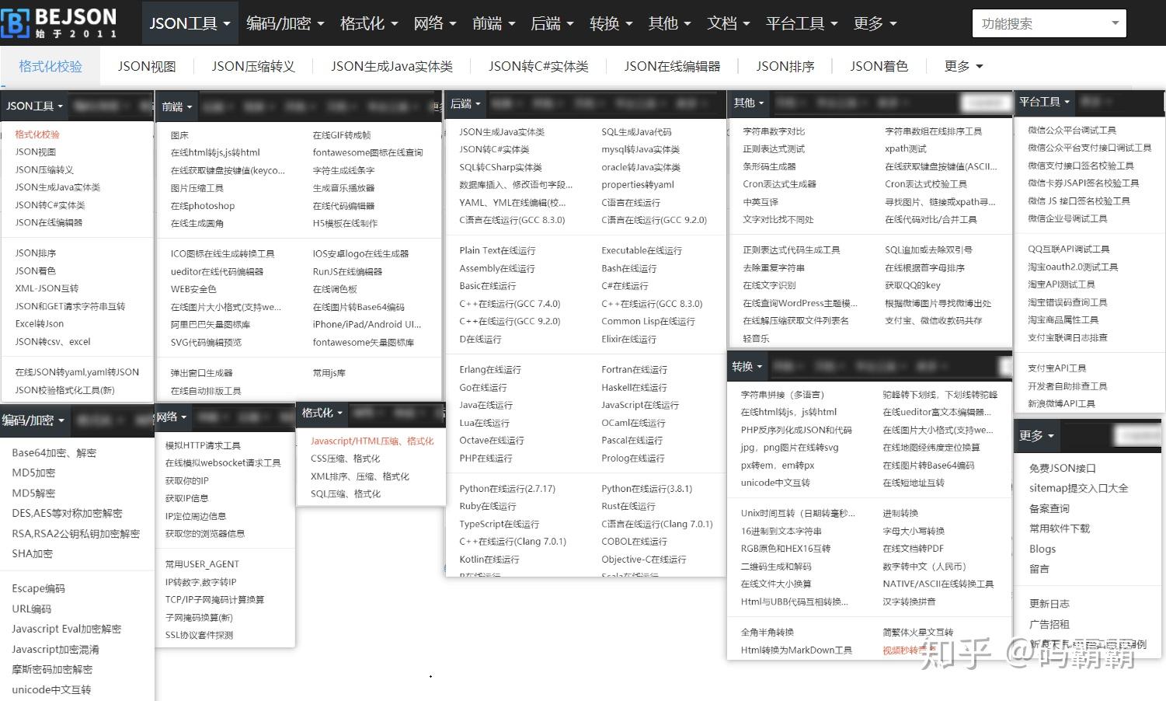Click H5模板在线制作
Image resolution: width=1166 pixels, height=701 pixels.
click(345, 223)
